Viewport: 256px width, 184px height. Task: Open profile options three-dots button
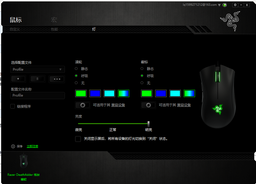click(57, 79)
